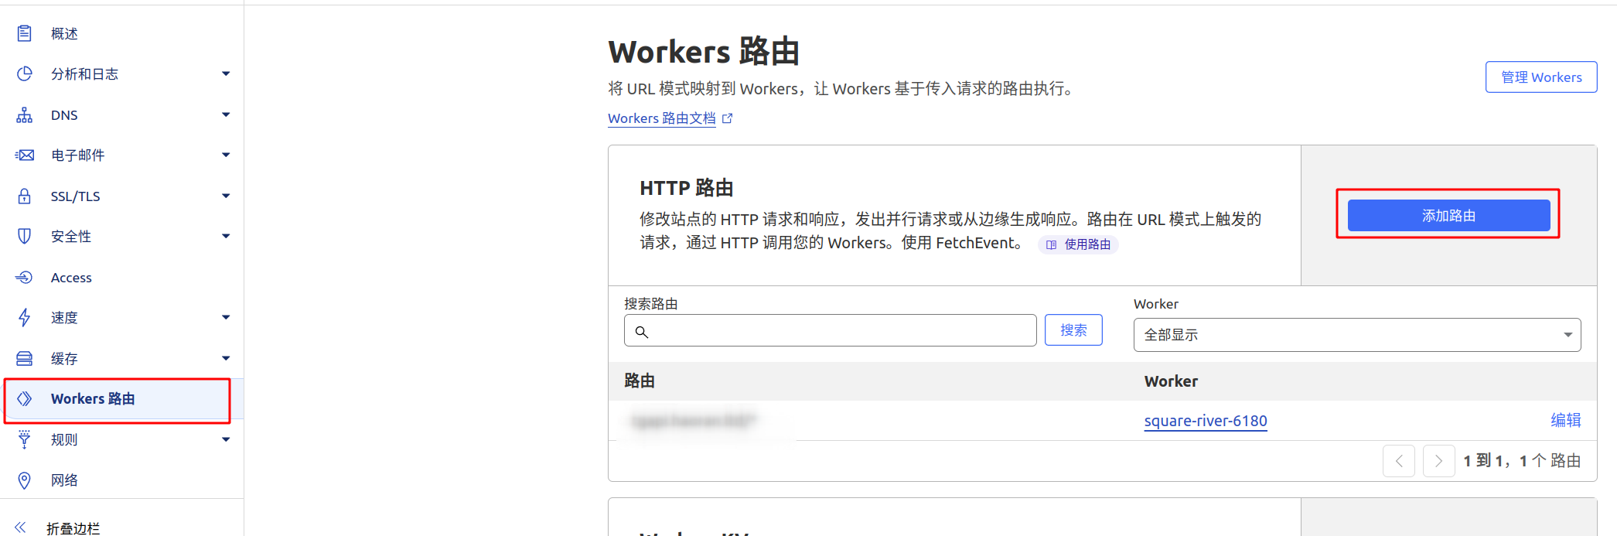Click the magnifier icon in the route search box
The image size is (1617, 536).
pyautogui.click(x=641, y=332)
